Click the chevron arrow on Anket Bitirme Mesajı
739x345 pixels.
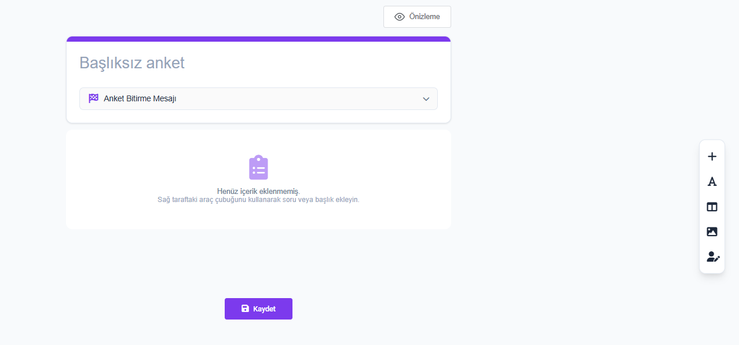click(426, 99)
